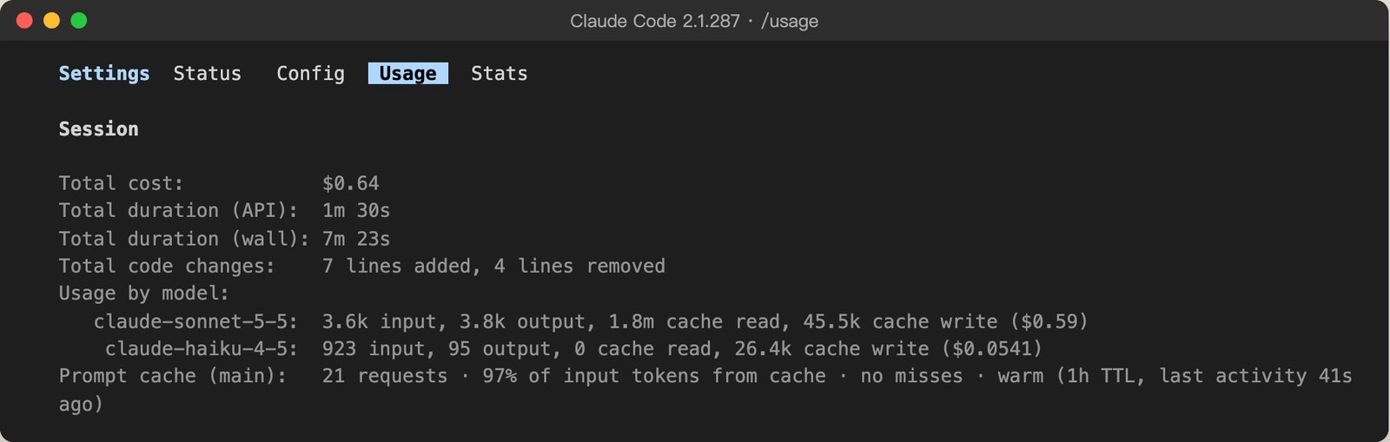Click the yellow minimize window button

51,20
